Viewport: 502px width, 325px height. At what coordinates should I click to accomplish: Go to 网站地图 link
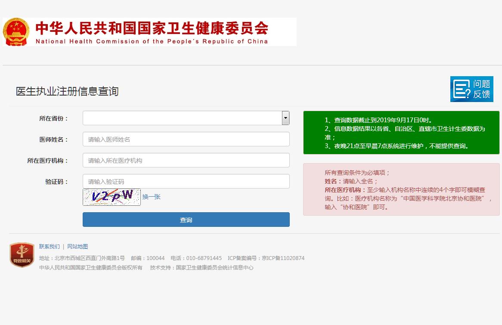77,247
